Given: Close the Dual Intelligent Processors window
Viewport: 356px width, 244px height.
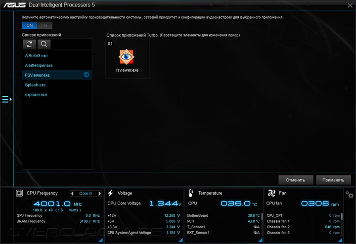Looking at the screenshot, I should tap(350, 5).
